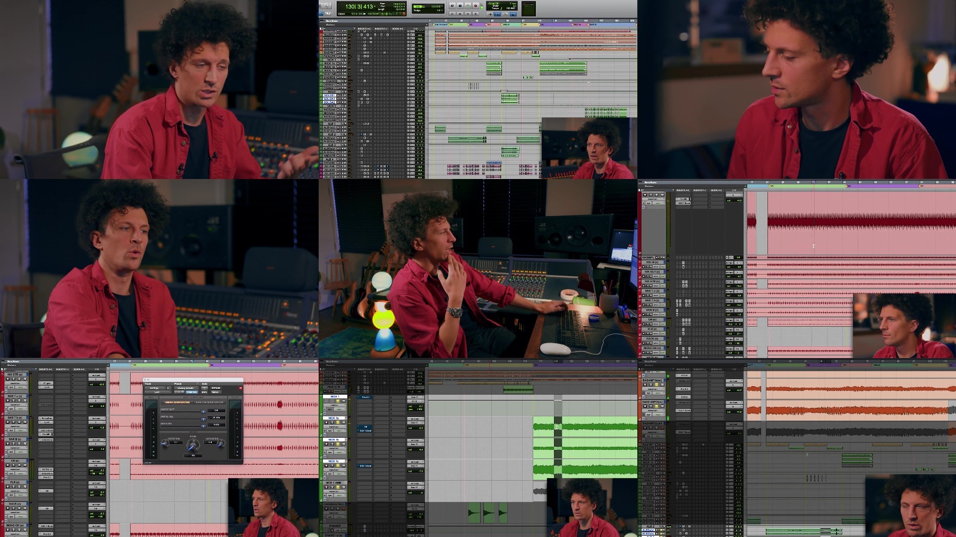Open the Pro MB insert on SNR T b (e) in the Lo-Fi frame
Image resolution: width=956 pixels, height=537 pixels.
pos(46,434)
